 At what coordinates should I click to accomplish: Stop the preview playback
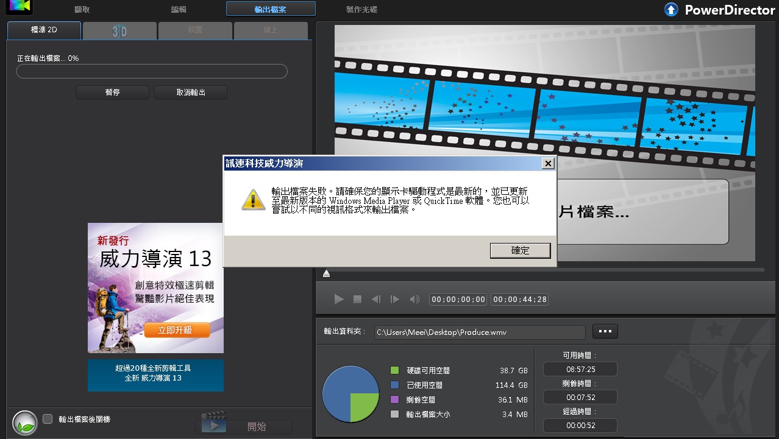(358, 299)
